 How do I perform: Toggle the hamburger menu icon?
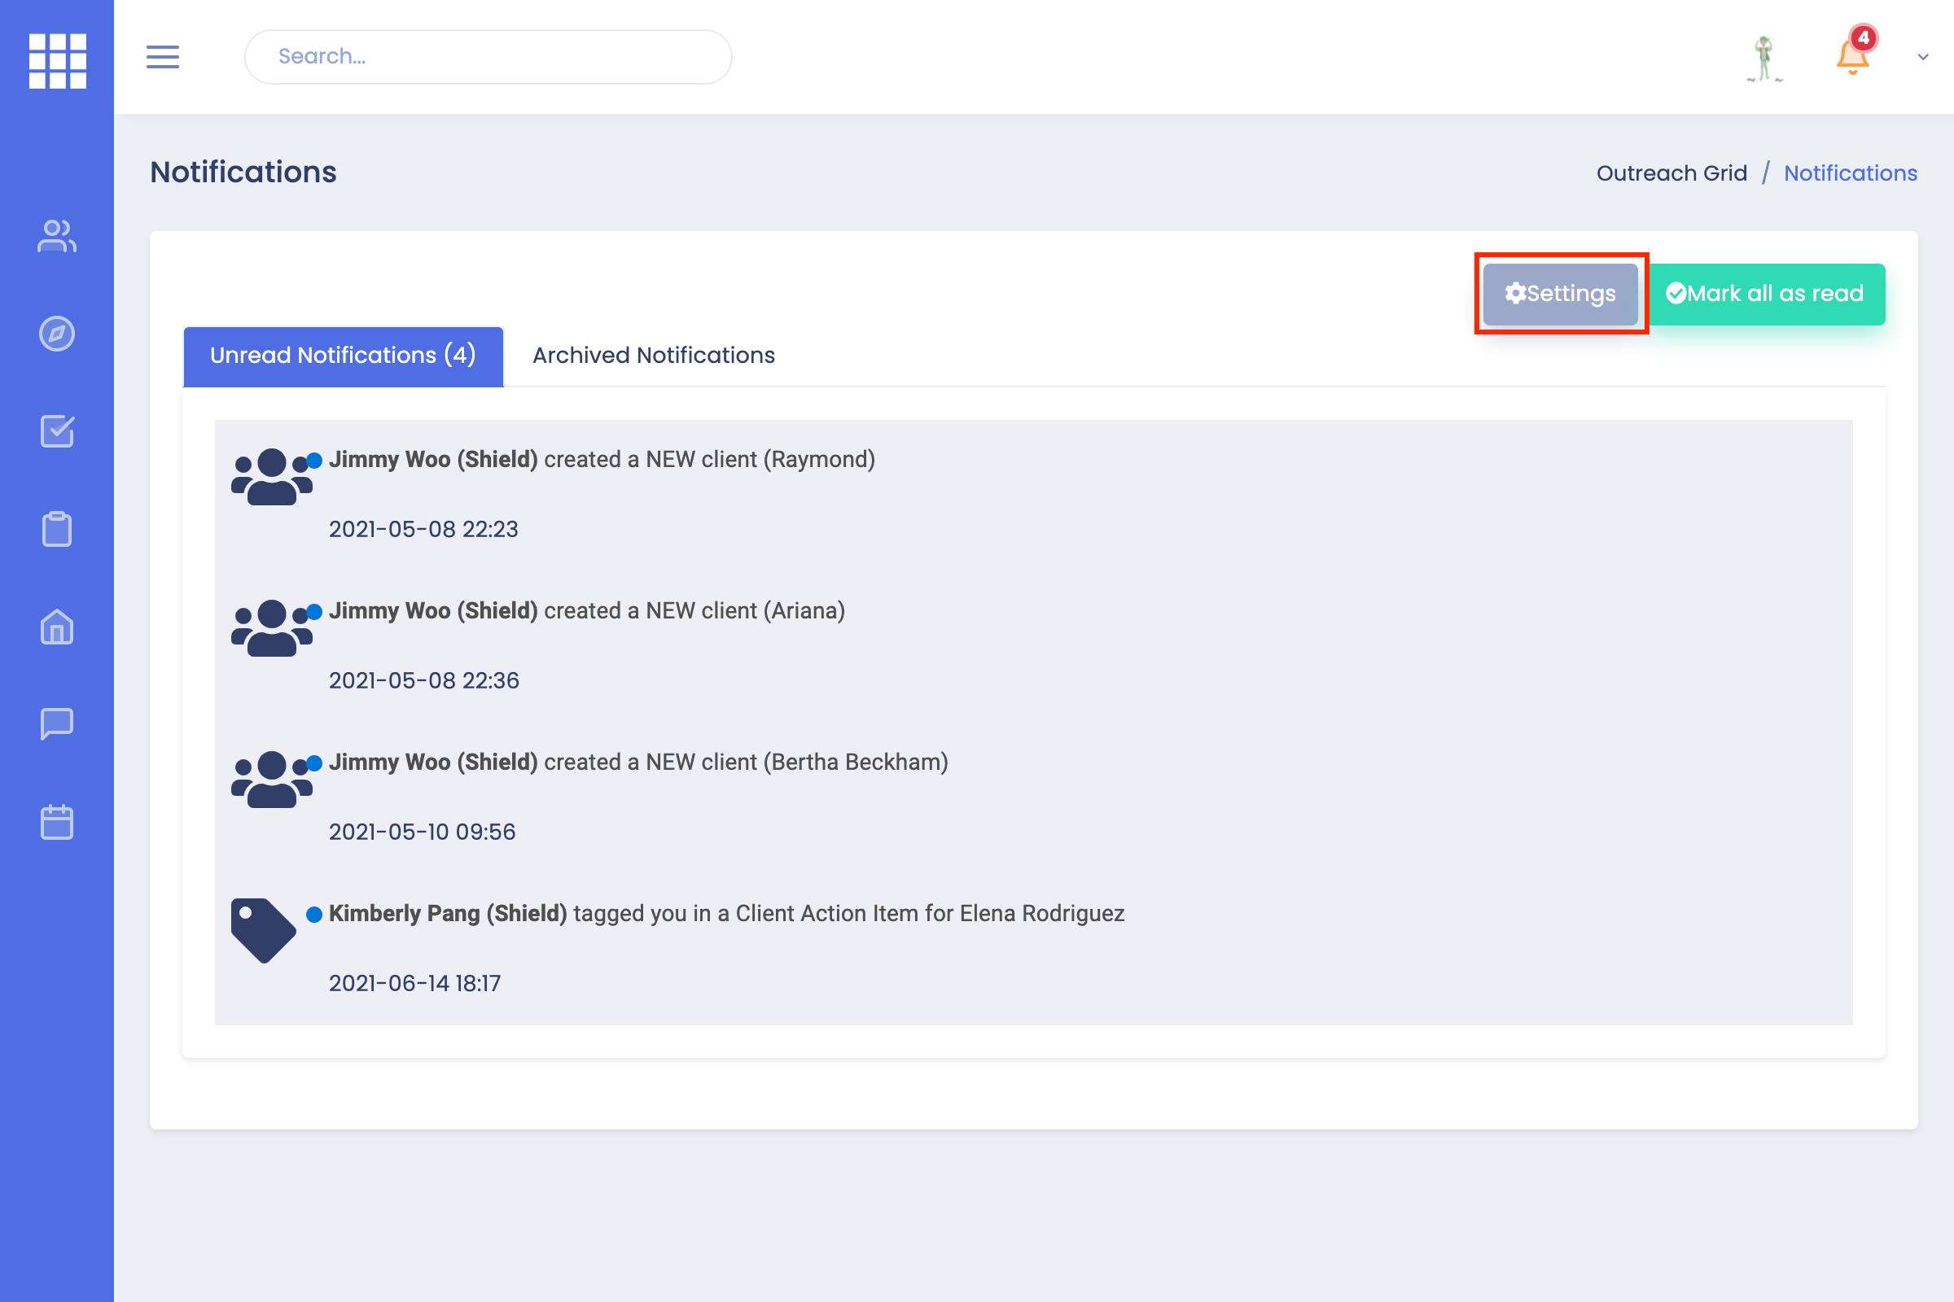pos(163,56)
